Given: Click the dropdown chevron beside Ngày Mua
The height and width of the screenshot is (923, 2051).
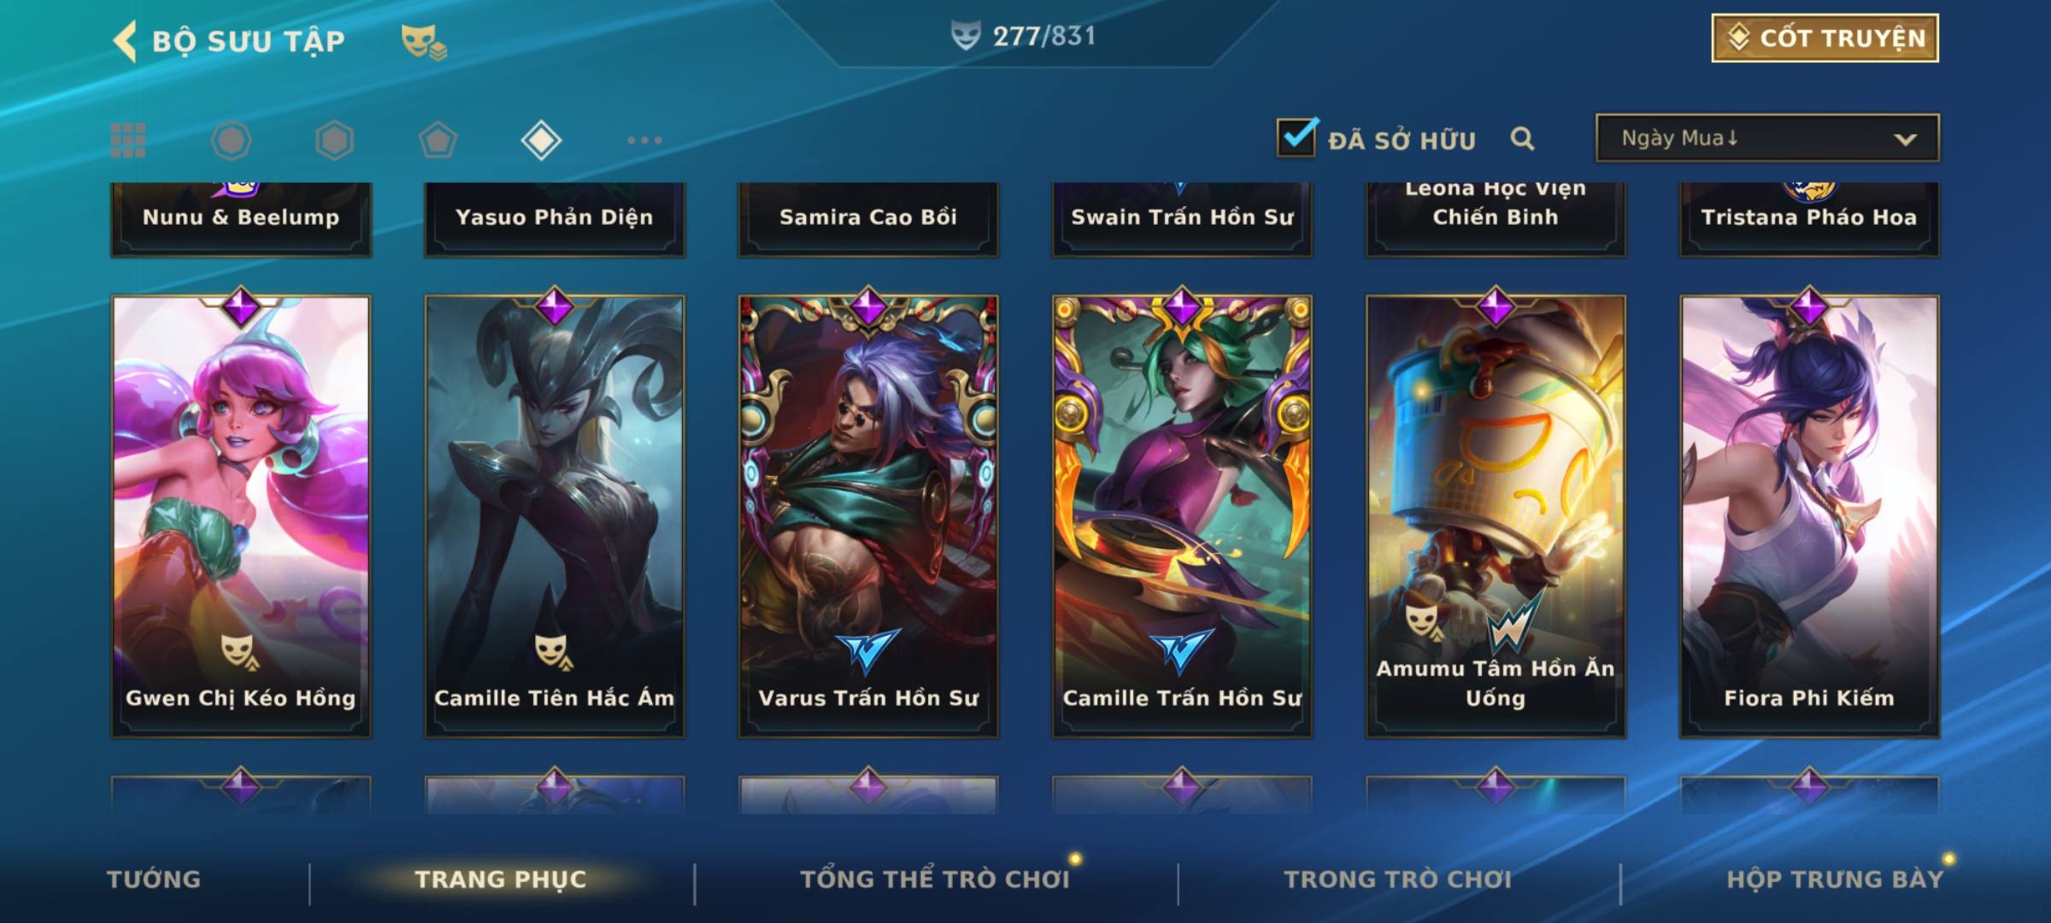Looking at the screenshot, I should coord(1905,139).
